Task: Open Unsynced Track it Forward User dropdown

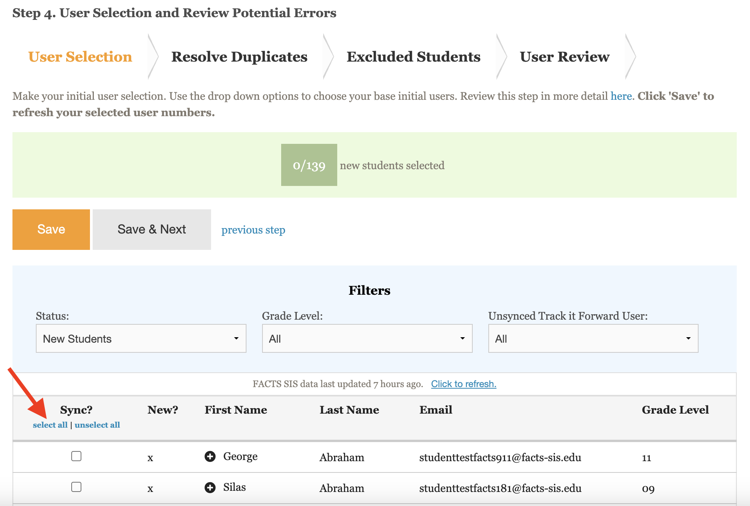Action: pos(593,338)
